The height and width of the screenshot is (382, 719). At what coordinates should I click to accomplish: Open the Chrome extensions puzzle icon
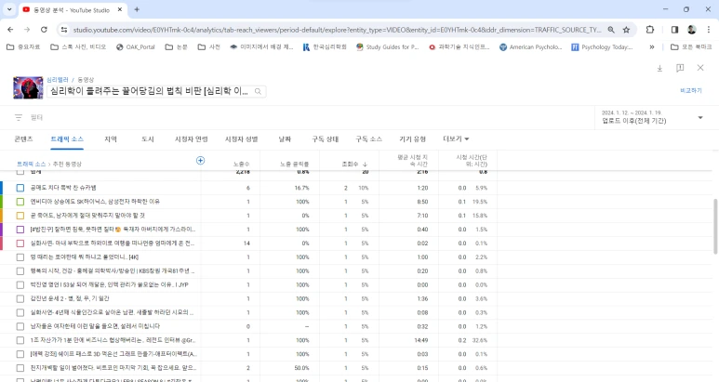650,30
